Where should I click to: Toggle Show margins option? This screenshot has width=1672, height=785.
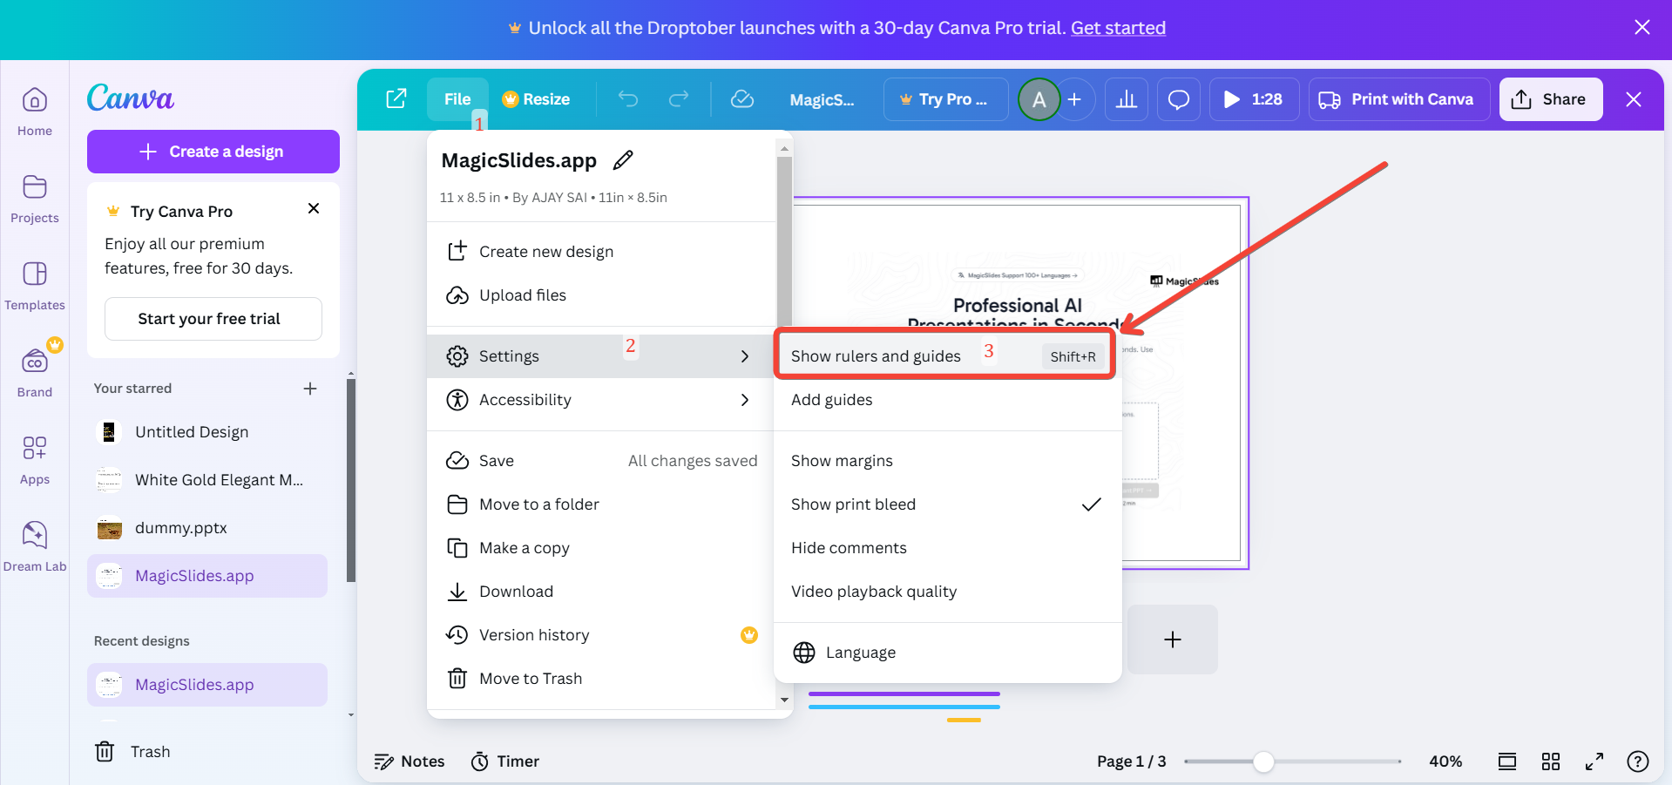842,461
